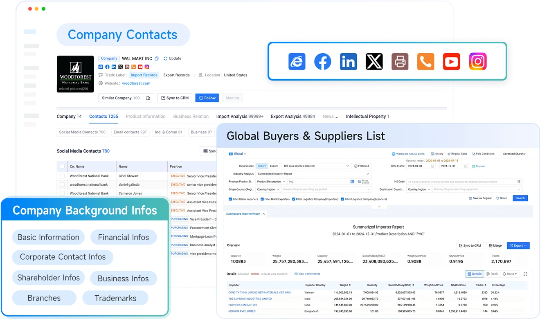Click the Reset button

point(501,198)
